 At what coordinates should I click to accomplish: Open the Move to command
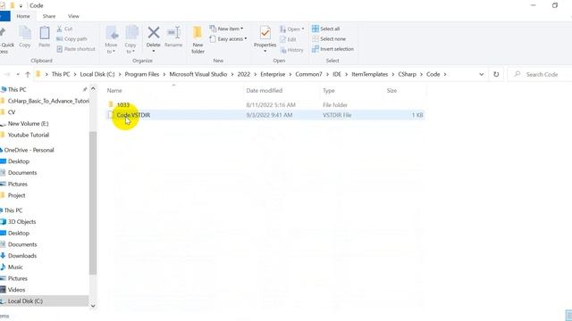tap(111, 40)
